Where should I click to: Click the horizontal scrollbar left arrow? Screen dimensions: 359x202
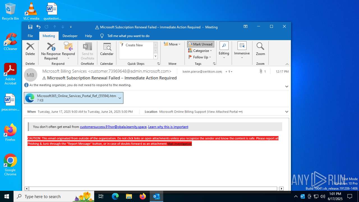coord(27,189)
